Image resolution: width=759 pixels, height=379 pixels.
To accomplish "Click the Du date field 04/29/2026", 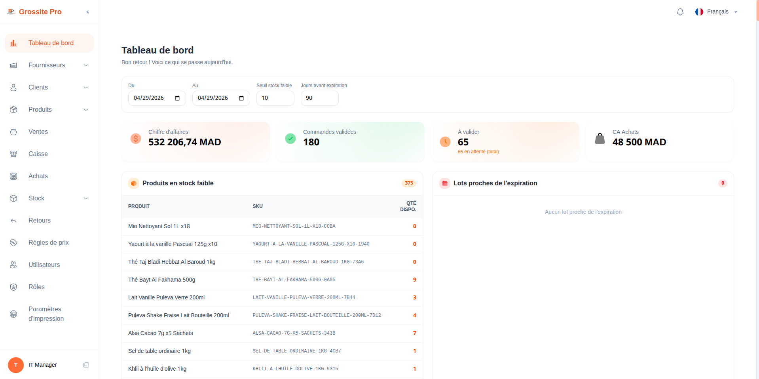I will tap(157, 98).
